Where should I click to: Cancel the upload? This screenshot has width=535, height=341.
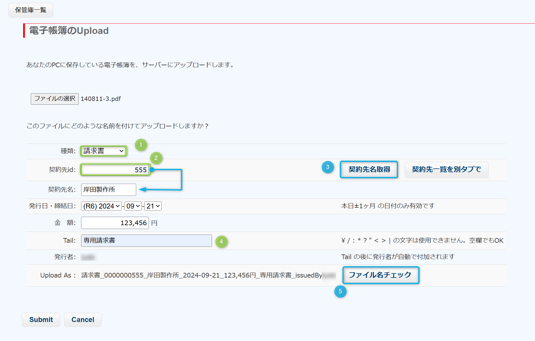(x=83, y=320)
